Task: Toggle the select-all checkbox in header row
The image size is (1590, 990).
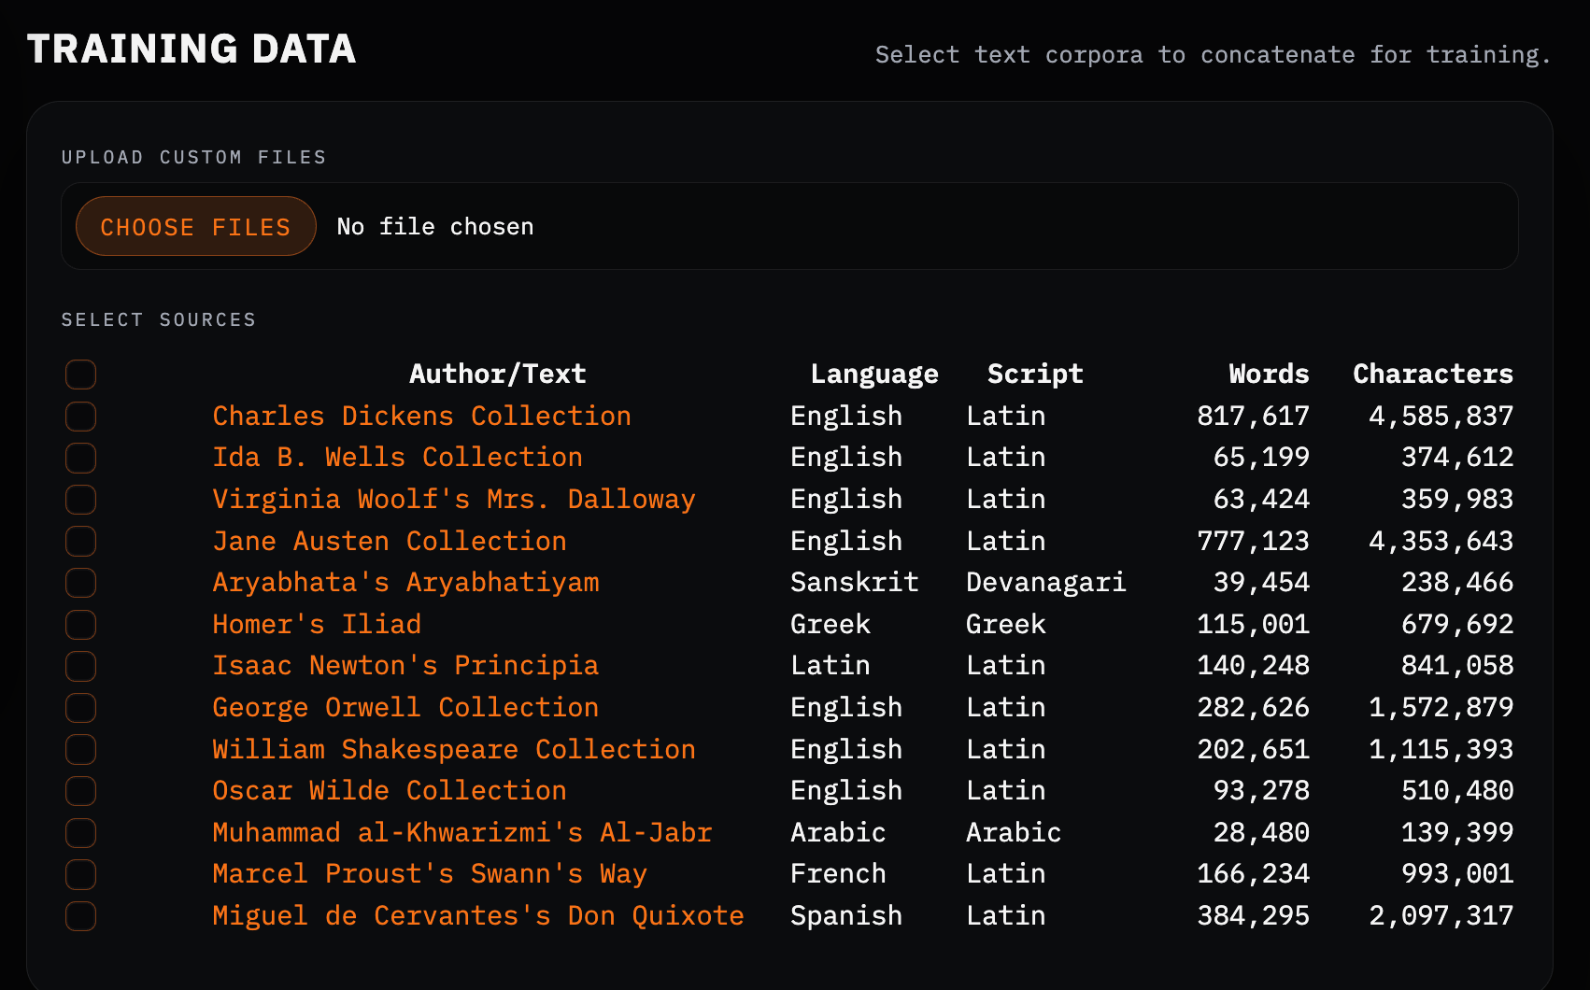Action: point(81,375)
